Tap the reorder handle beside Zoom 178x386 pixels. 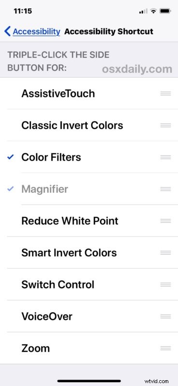click(x=165, y=348)
